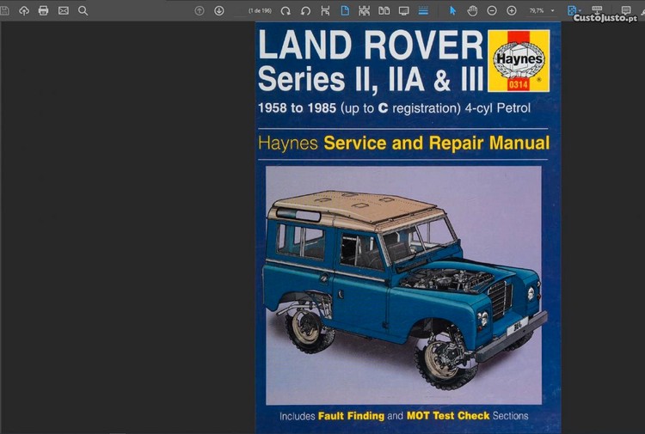
Task: Zoom out with the minus button
Action: 492,10
